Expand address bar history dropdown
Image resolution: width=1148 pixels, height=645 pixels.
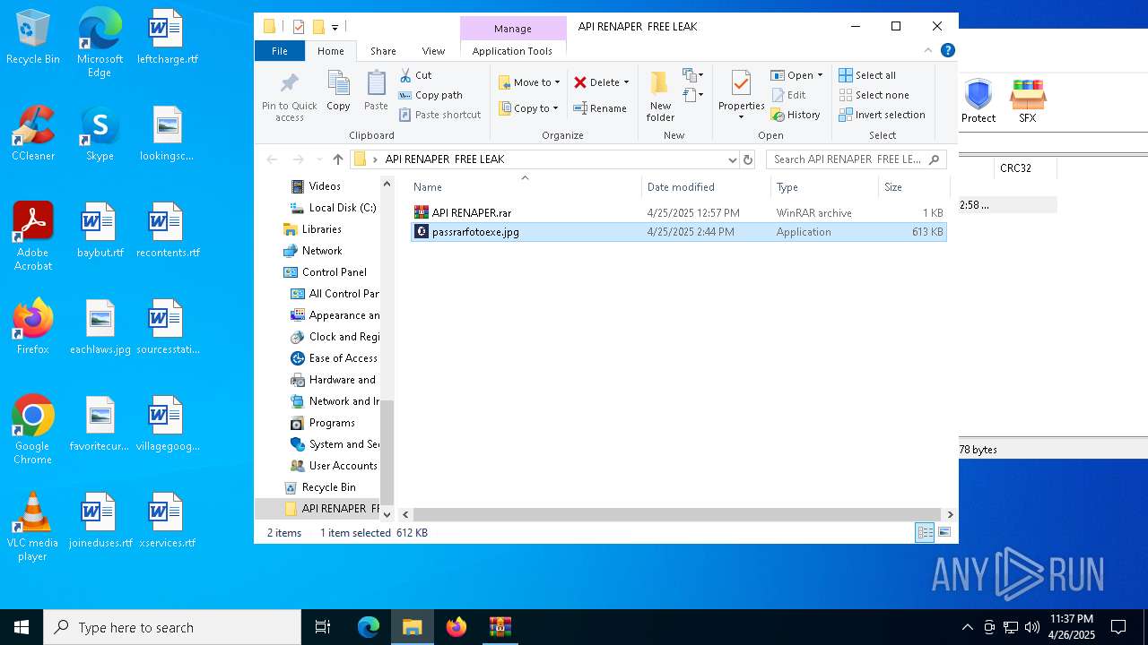[733, 159]
